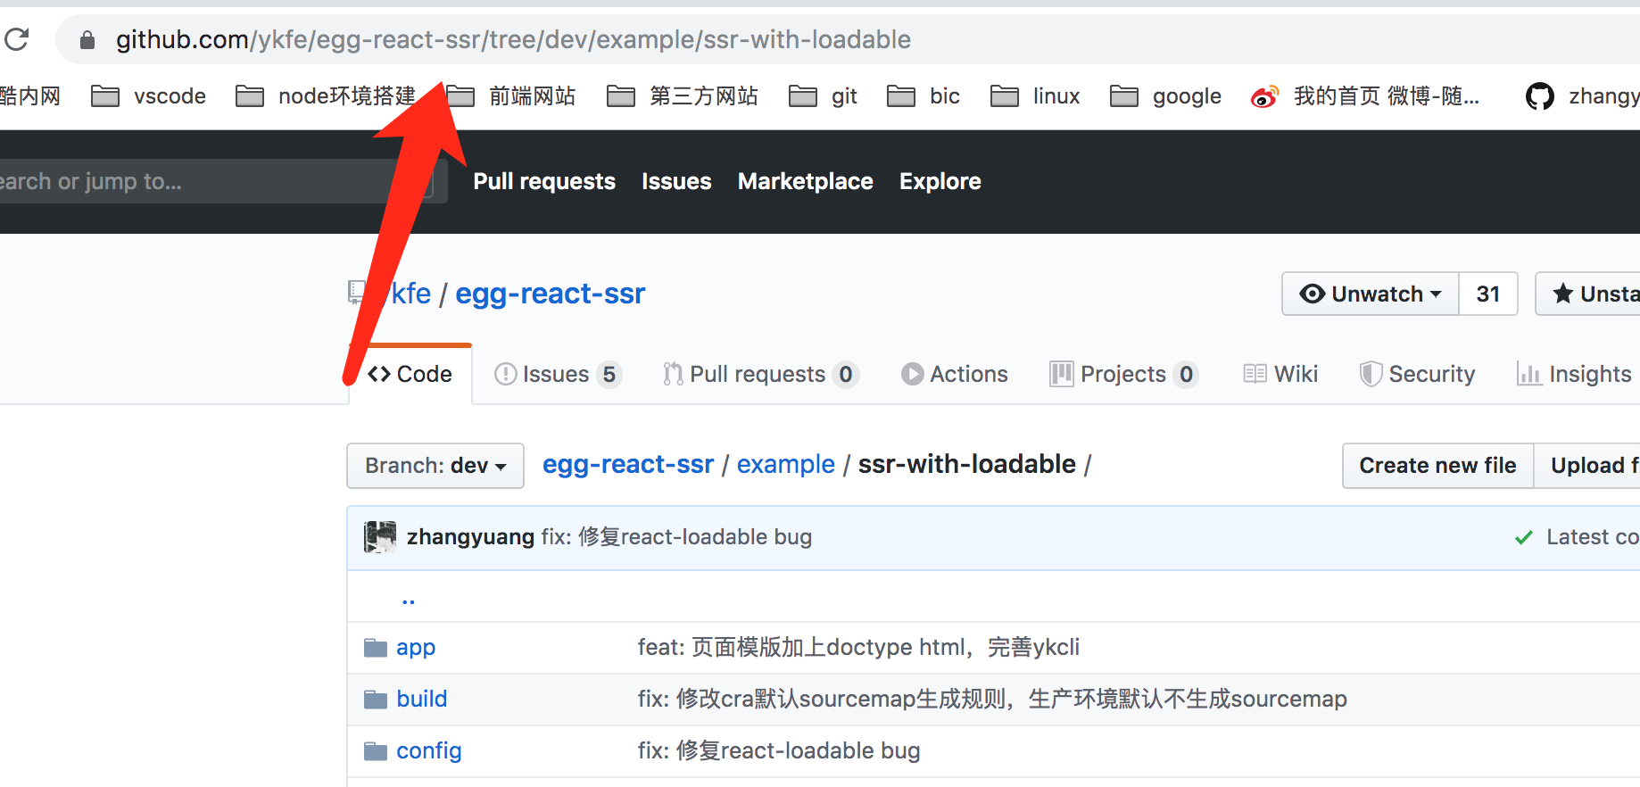Open the Unwatch dropdown
This screenshot has height=787, width=1640.
tap(1371, 294)
